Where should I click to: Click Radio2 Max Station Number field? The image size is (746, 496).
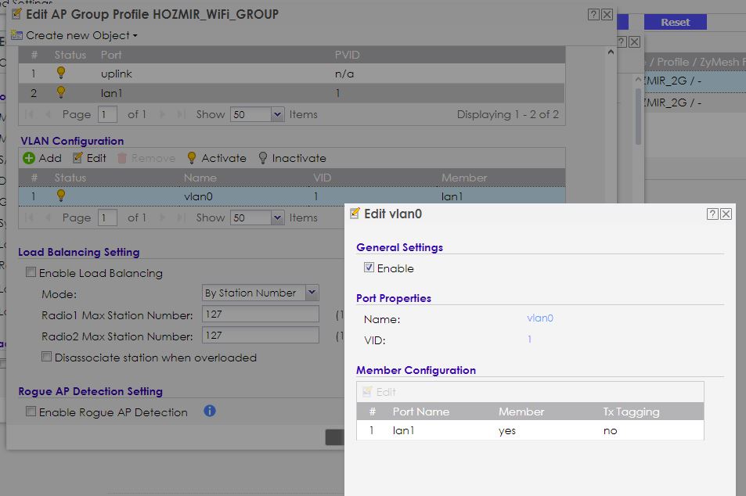[260, 336]
